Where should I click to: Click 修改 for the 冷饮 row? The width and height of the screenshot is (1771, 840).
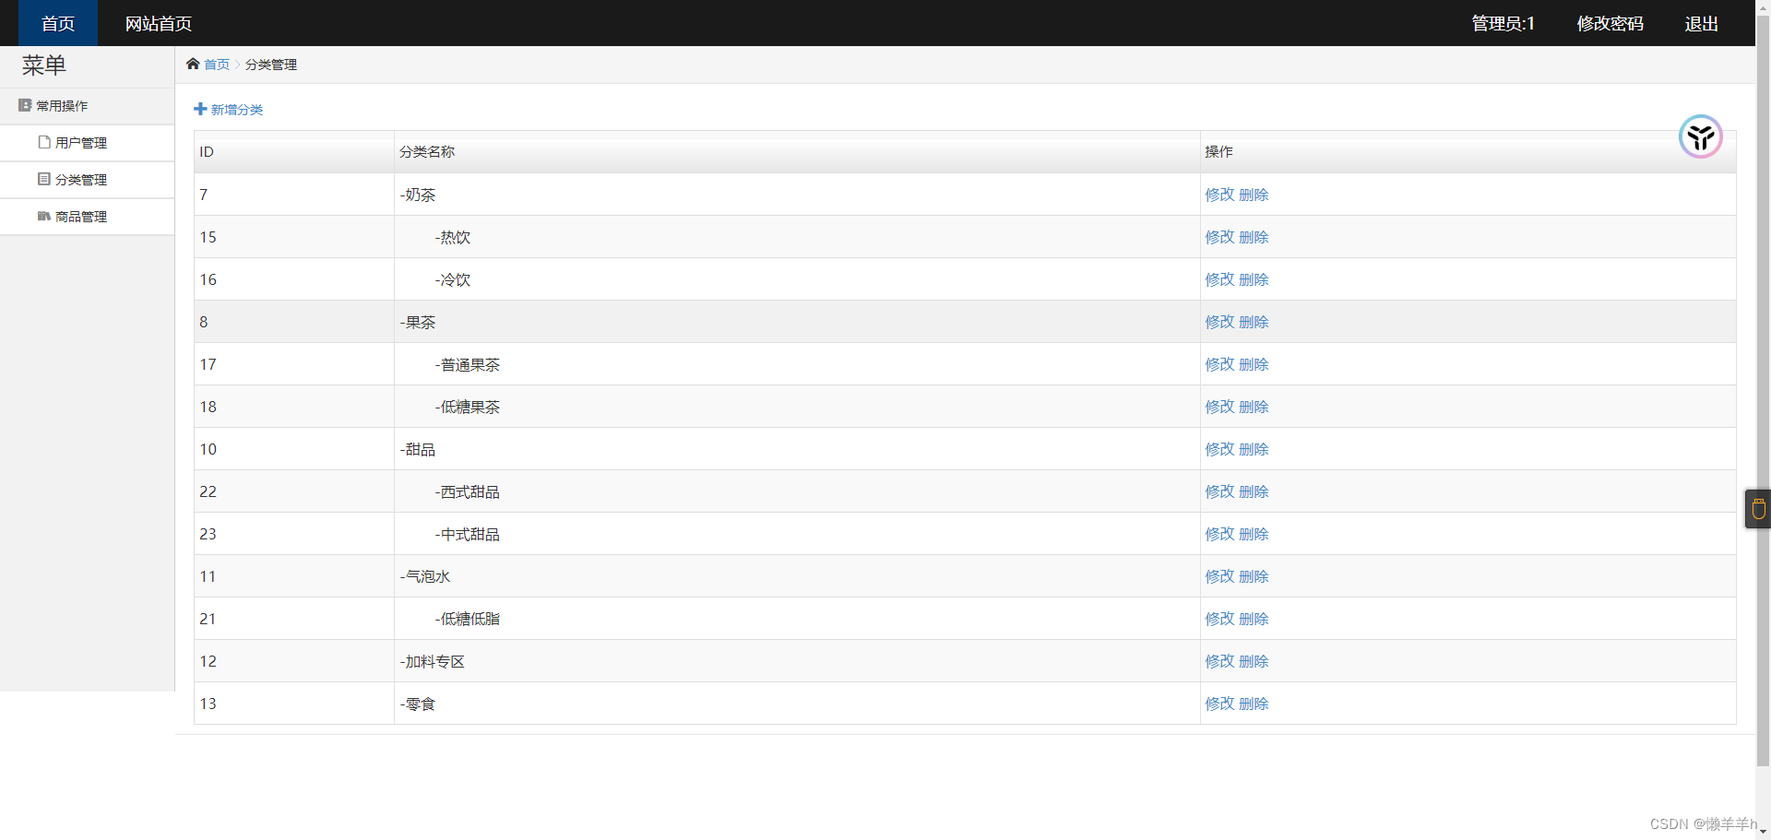[1219, 279]
